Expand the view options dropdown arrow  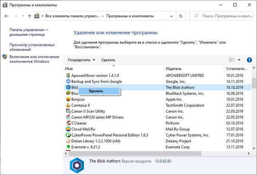tap(239, 60)
